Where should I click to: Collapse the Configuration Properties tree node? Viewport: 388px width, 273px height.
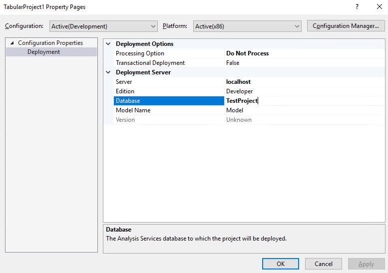coord(12,43)
